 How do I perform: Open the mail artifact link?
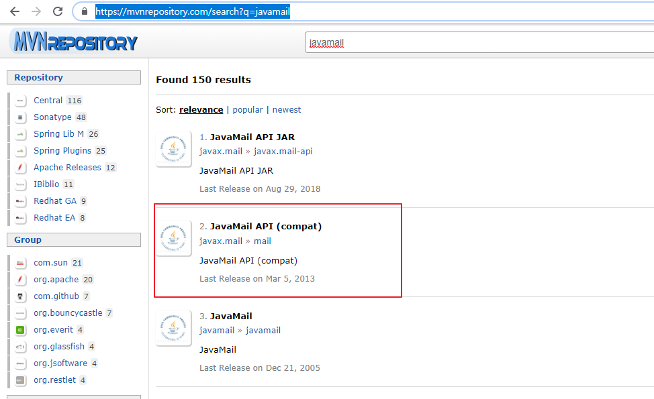[263, 241]
